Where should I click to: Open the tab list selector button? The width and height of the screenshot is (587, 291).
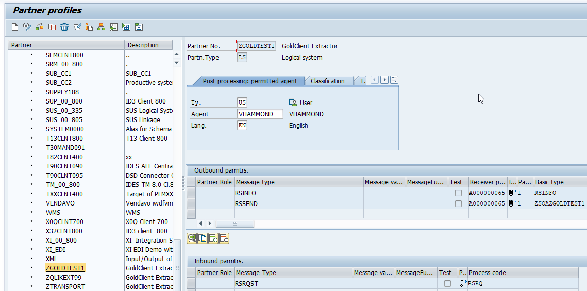pyautogui.click(x=394, y=80)
